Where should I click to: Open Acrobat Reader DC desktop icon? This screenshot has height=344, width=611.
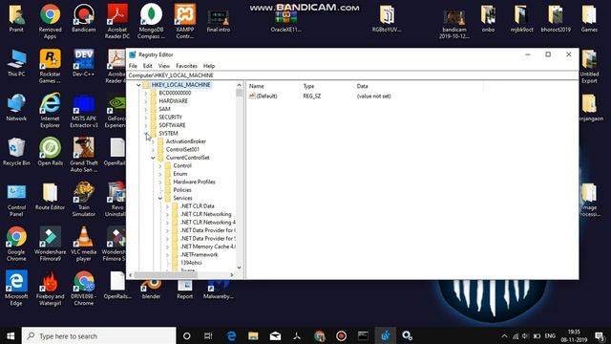[116, 20]
